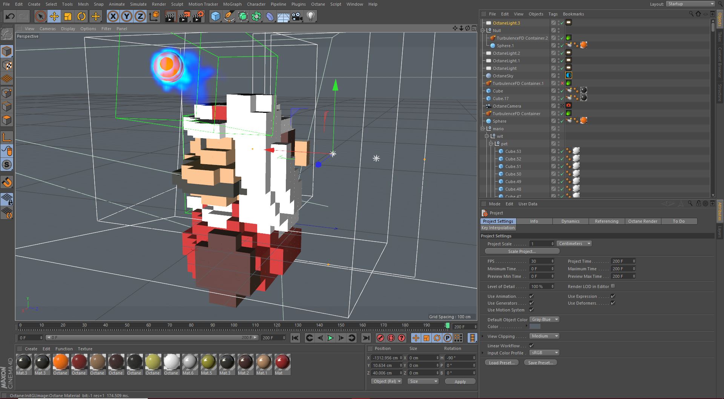Toggle the Use Animation checkbox

point(531,296)
